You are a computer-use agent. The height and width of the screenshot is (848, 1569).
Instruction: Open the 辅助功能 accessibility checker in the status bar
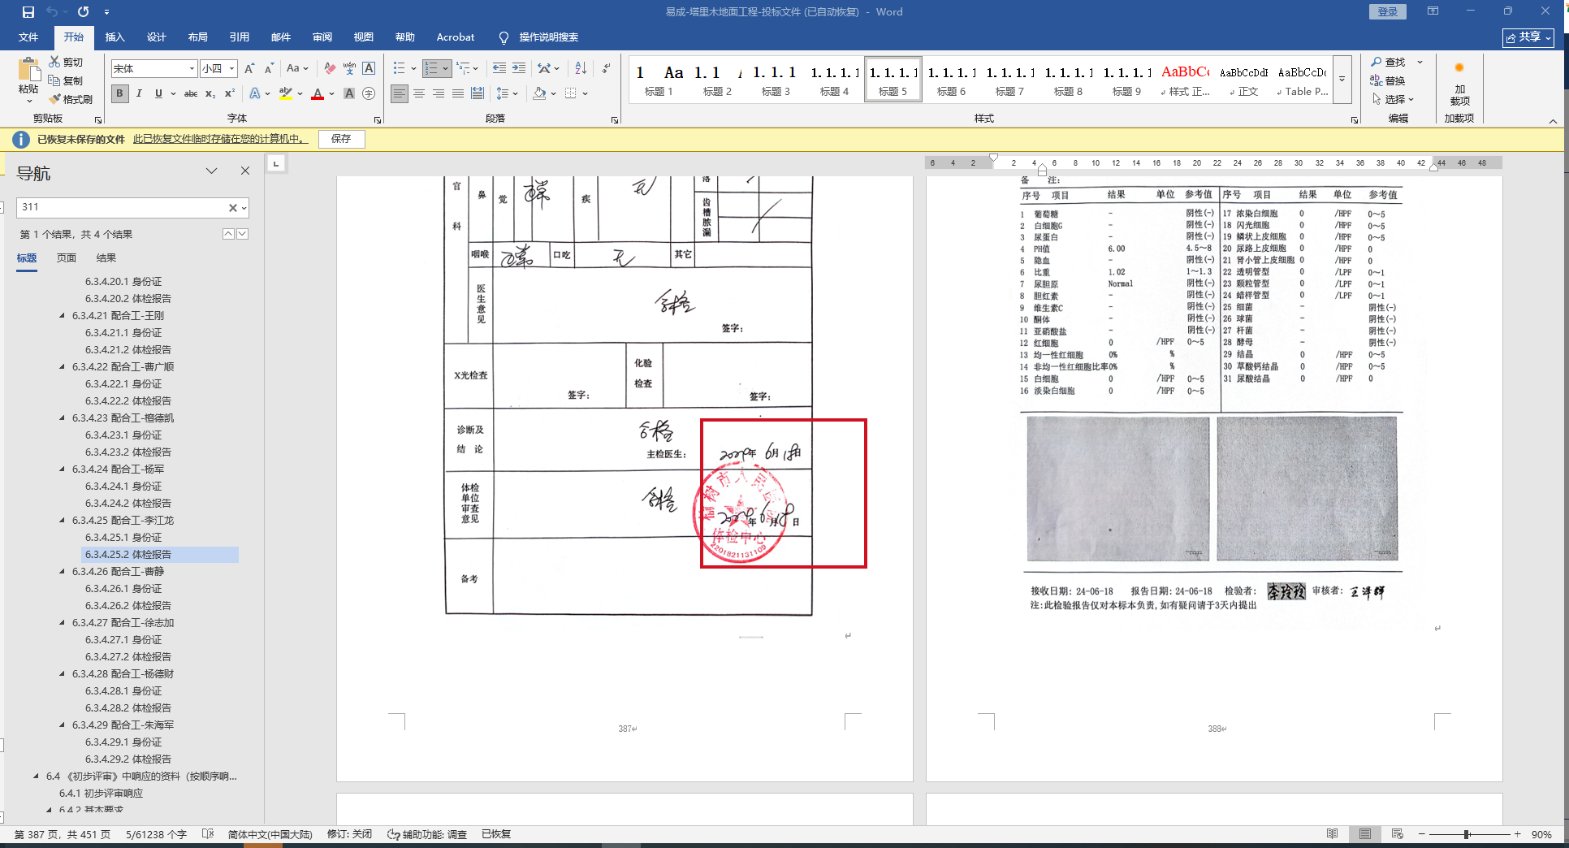pyautogui.click(x=428, y=834)
